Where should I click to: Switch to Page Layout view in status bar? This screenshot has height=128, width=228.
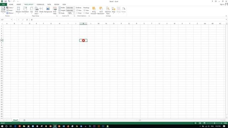click(x=200, y=123)
